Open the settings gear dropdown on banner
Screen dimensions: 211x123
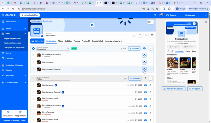click(x=150, y=22)
